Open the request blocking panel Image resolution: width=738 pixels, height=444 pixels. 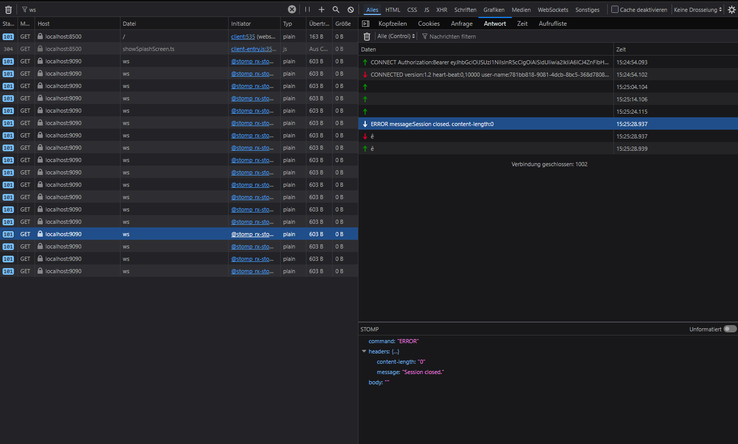pyautogui.click(x=351, y=9)
